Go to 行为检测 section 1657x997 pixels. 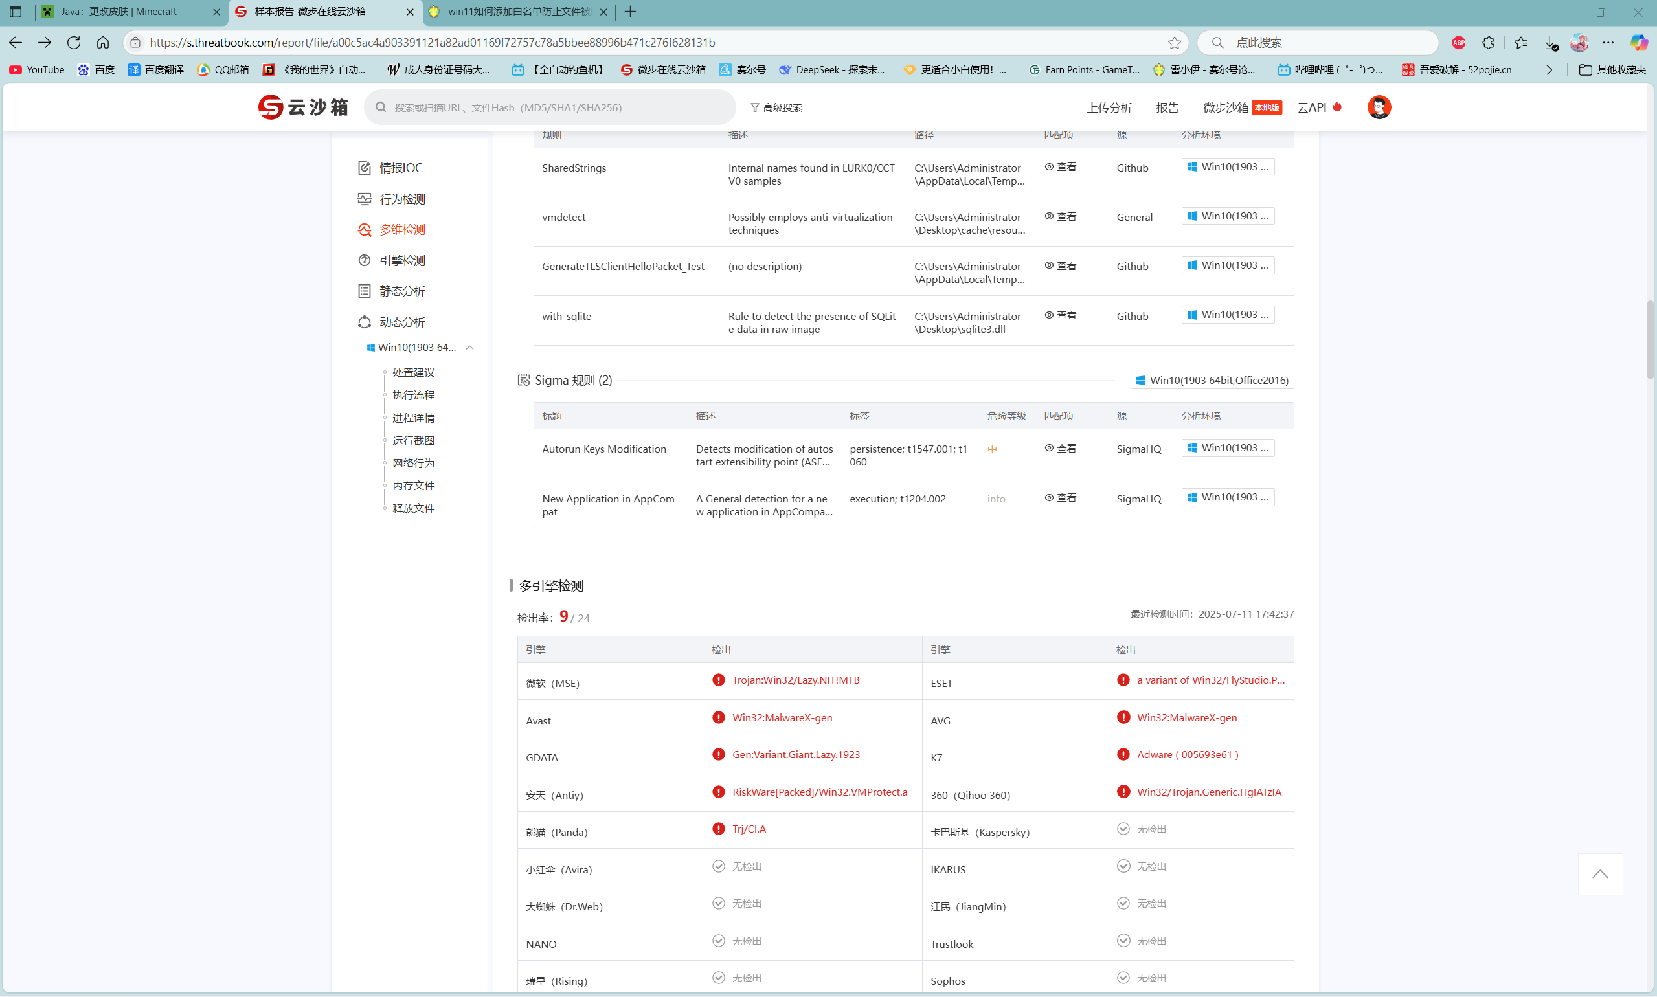click(392, 199)
